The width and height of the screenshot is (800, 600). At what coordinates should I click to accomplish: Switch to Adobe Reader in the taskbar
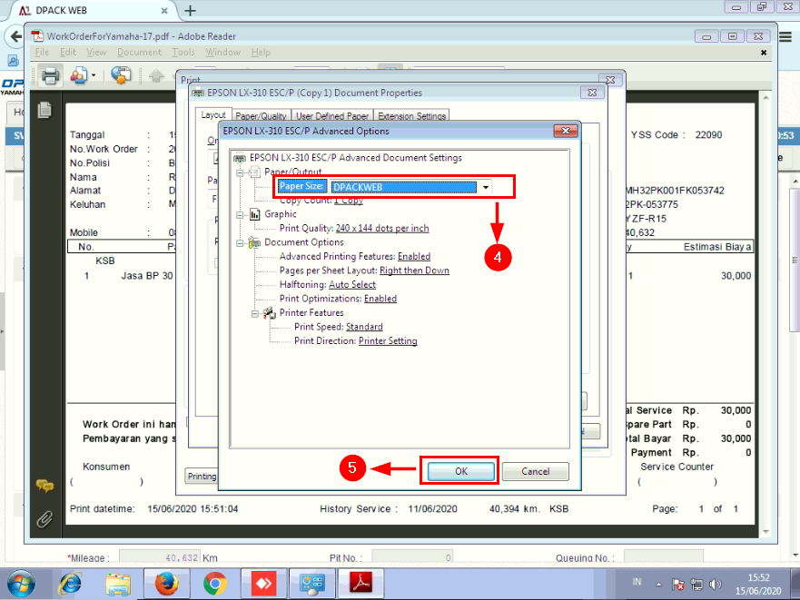tap(360, 583)
